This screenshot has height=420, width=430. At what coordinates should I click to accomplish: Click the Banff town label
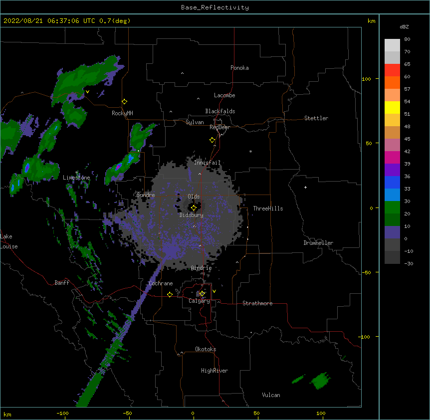(62, 283)
